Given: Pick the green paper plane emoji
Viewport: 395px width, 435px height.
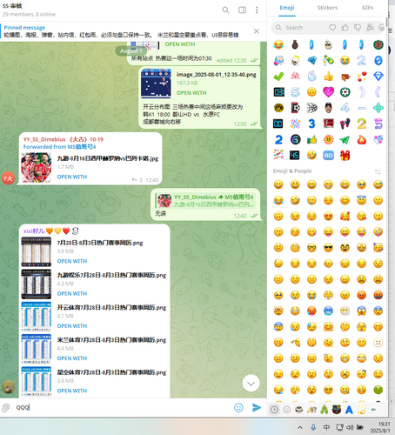Looking at the screenshot, I should 345,139.
